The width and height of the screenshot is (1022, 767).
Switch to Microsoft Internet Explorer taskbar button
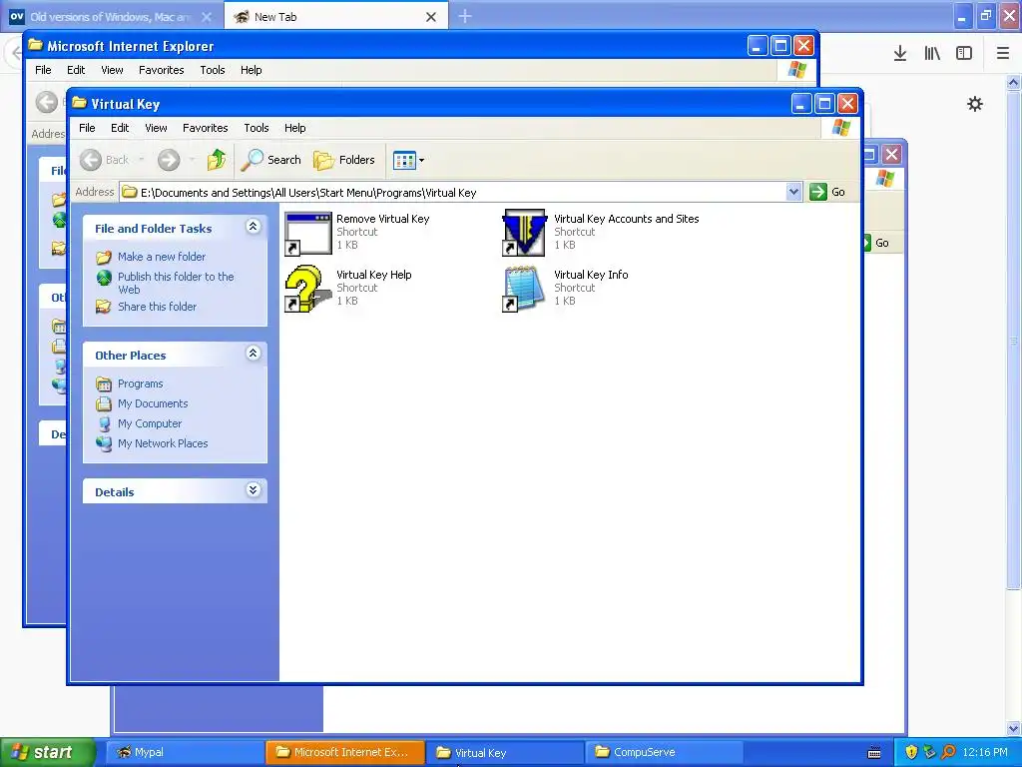(344, 752)
